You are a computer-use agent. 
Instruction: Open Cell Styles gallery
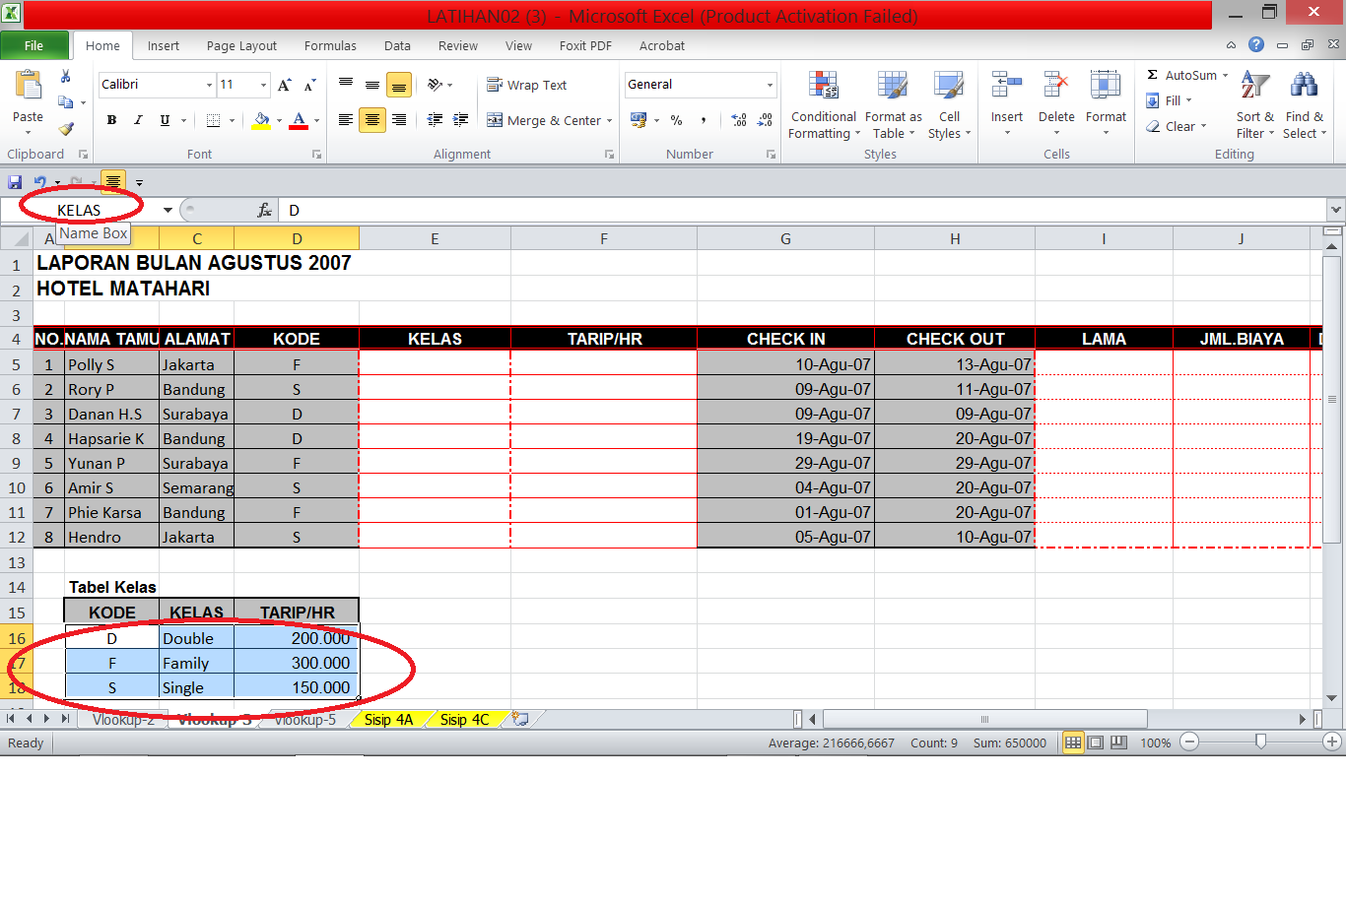[x=949, y=105]
